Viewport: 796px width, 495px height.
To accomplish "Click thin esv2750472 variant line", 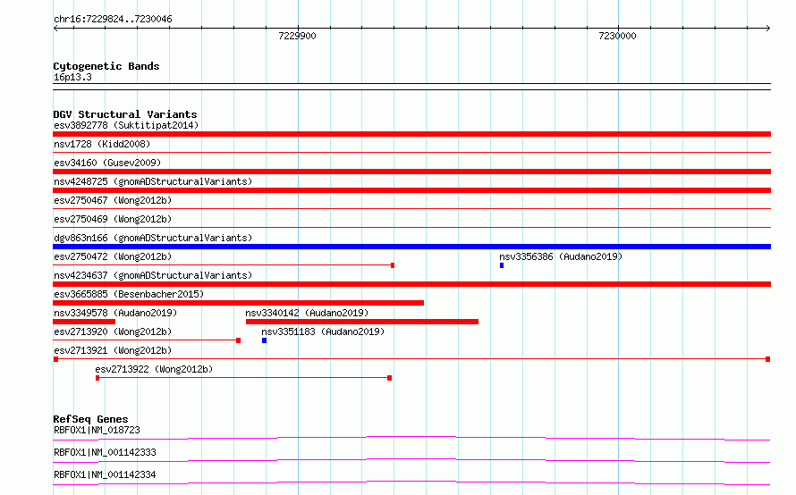I will click(224, 265).
